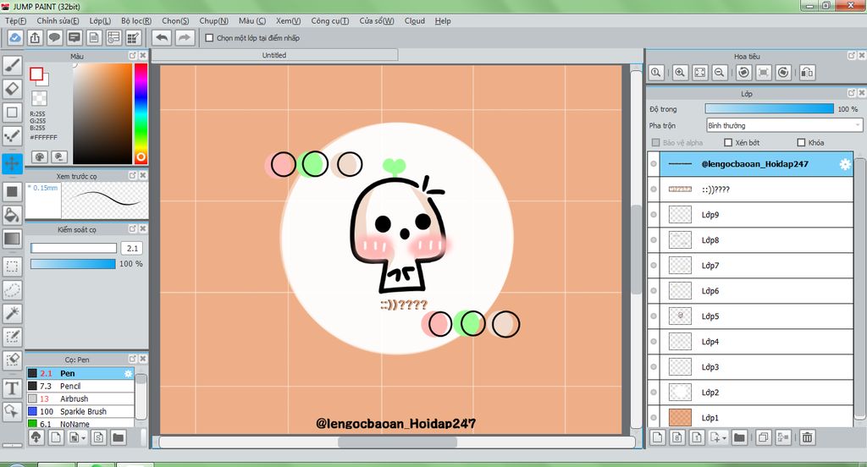Open the color palette icon in Màu panel
The height and width of the screenshot is (467, 867).
[39, 157]
